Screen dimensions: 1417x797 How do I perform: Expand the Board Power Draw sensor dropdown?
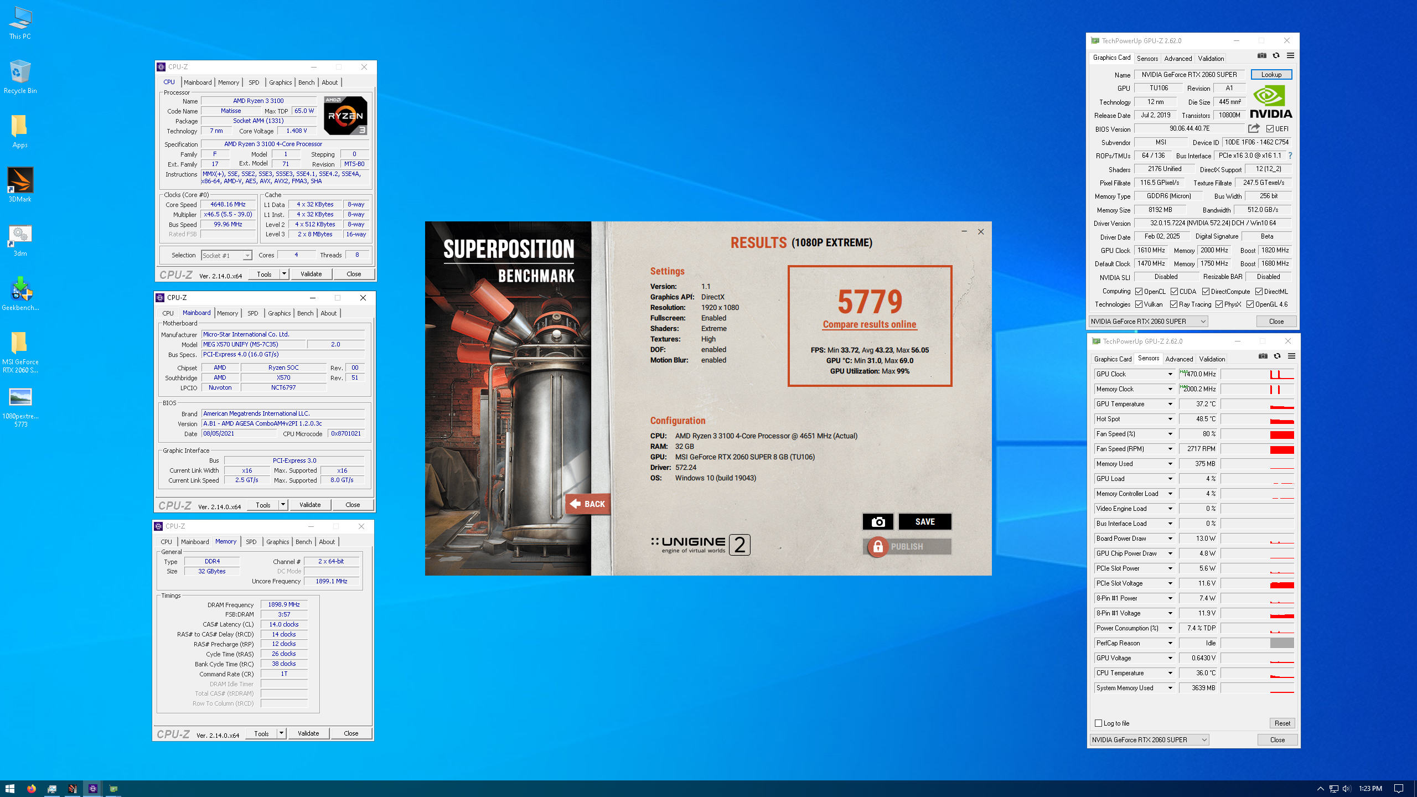click(1170, 539)
